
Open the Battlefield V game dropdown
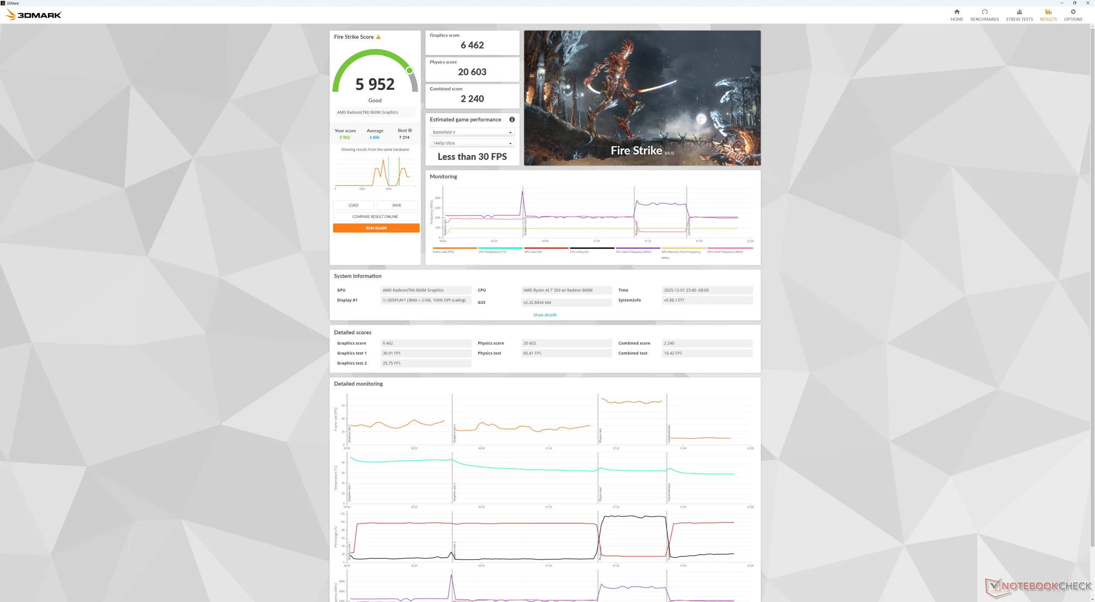pos(472,133)
